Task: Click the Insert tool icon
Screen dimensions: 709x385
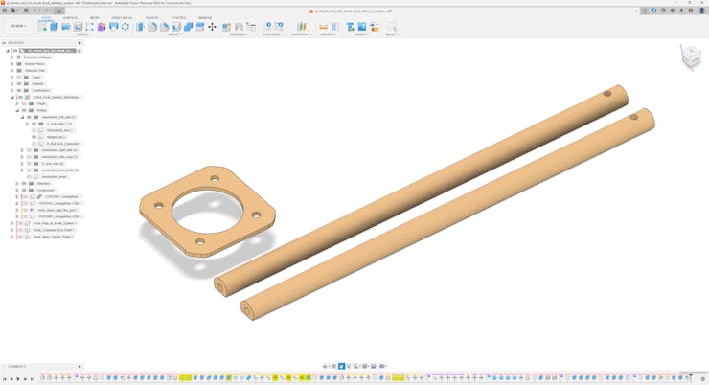Action: (351, 27)
